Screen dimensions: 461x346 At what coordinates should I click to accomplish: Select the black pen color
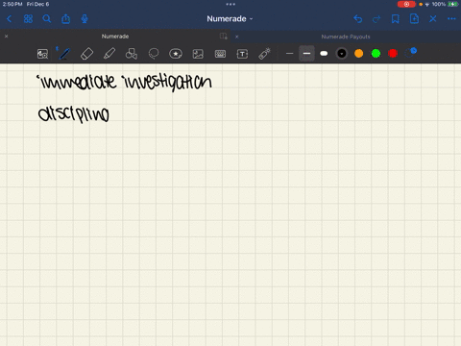click(x=342, y=54)
